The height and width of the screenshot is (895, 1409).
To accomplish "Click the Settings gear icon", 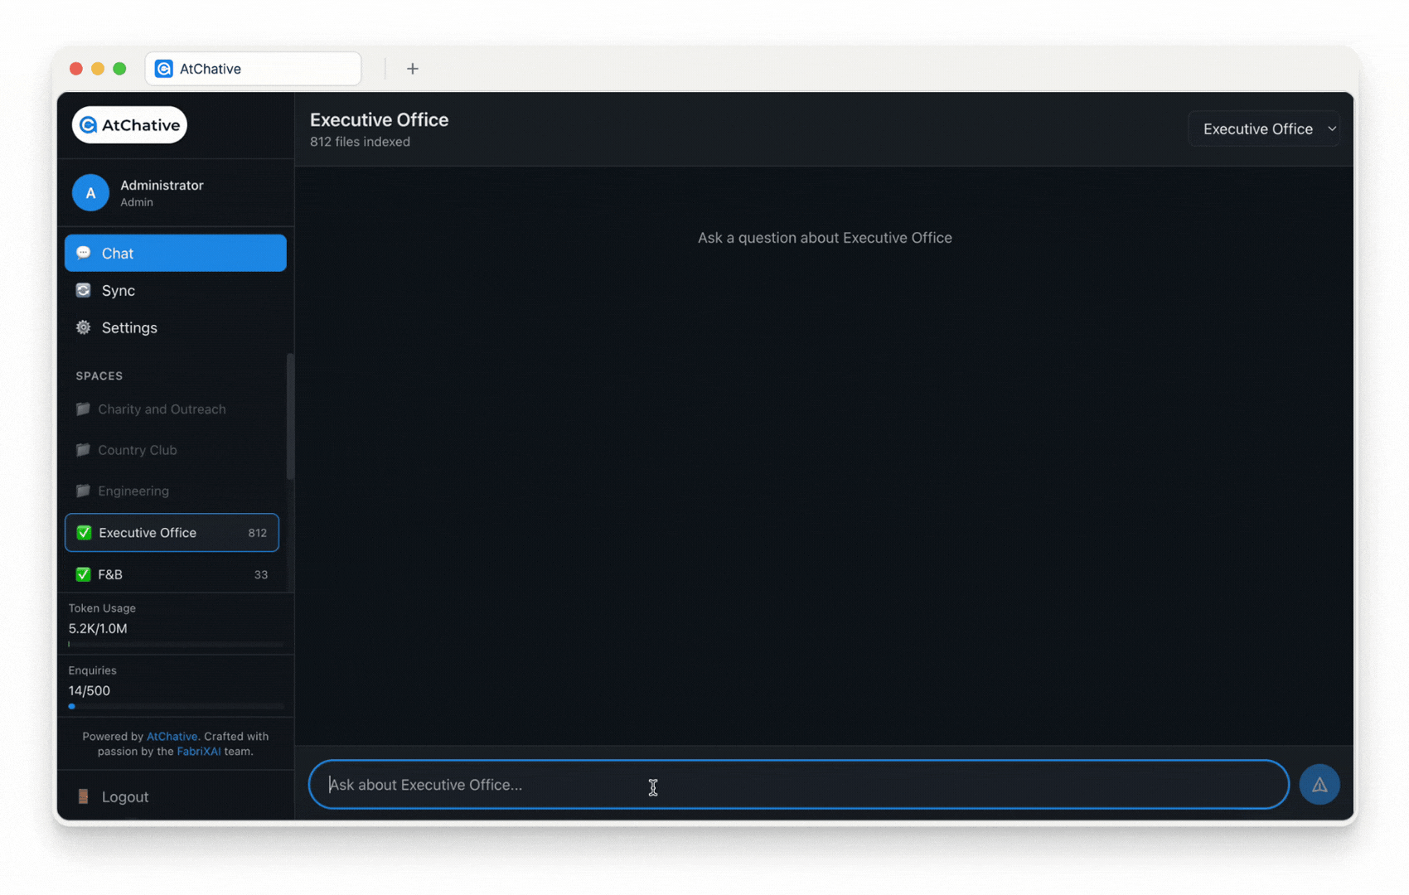I will [x=83, y=327].
